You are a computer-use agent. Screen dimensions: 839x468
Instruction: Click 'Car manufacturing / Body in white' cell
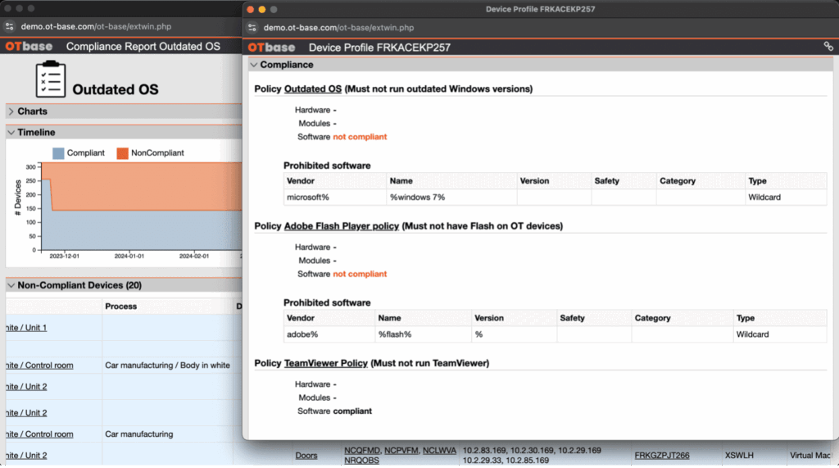(167, 366)
